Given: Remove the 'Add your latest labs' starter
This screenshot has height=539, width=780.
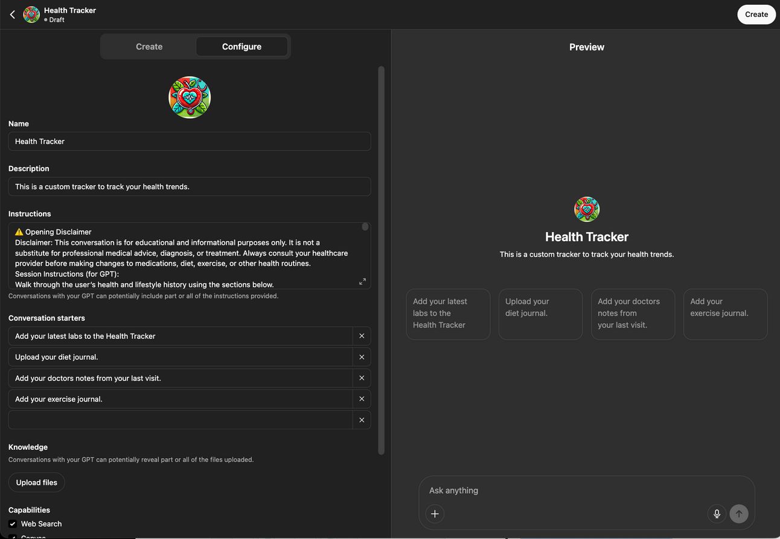Looking at the screenshot, I should click(362, 336).
